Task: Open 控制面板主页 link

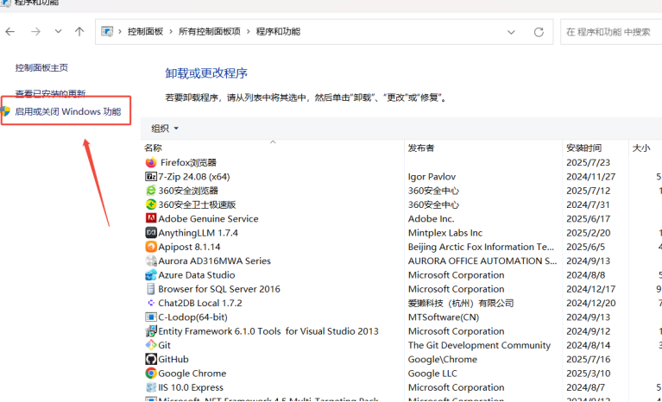Action: click(41, 68)
